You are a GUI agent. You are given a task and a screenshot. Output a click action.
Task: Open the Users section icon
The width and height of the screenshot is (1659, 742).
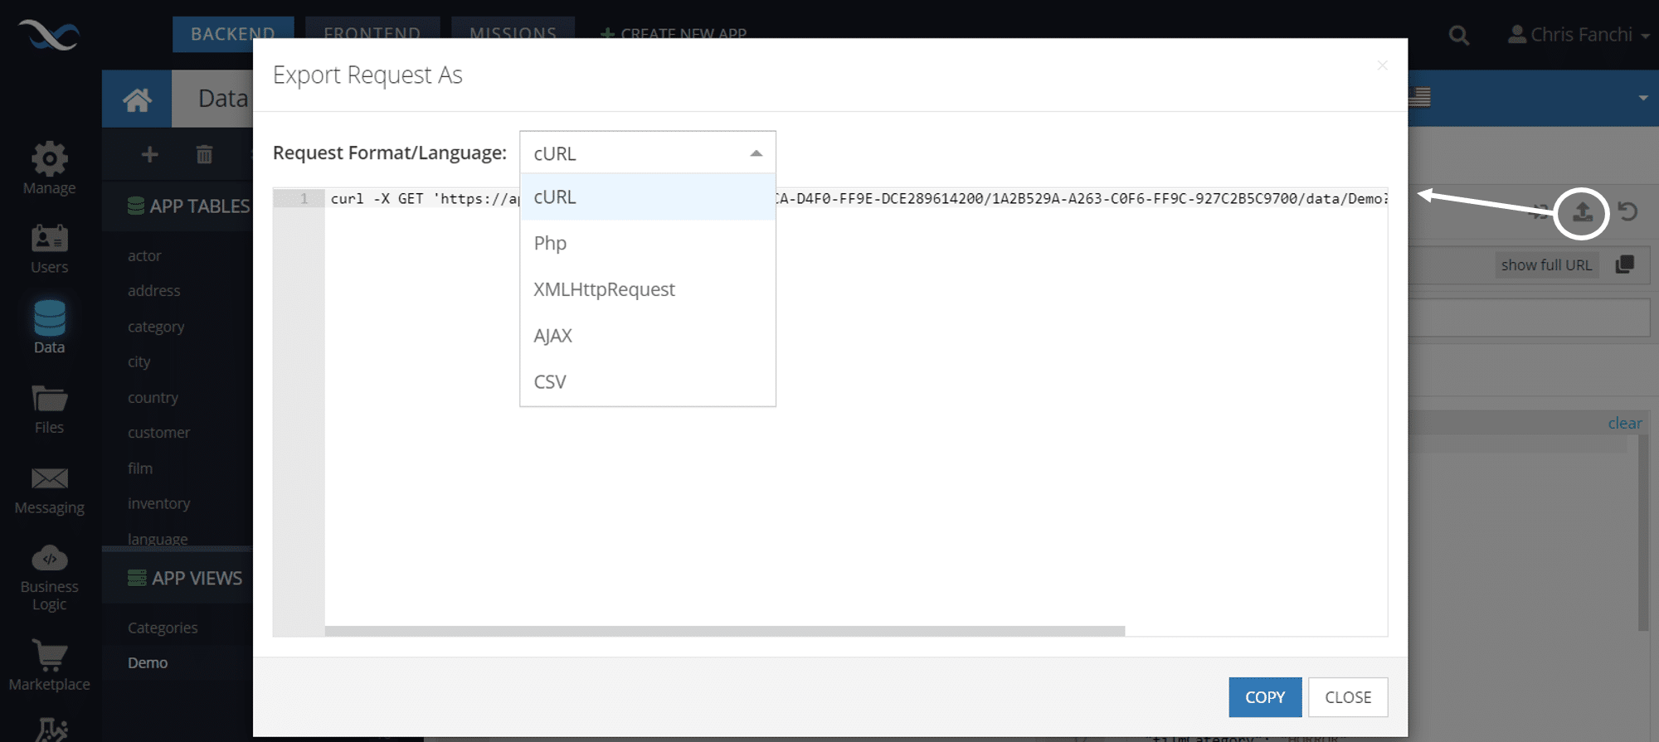coord(49,238)
